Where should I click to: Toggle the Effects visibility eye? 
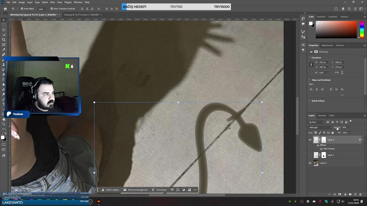(x=318, y=145)
